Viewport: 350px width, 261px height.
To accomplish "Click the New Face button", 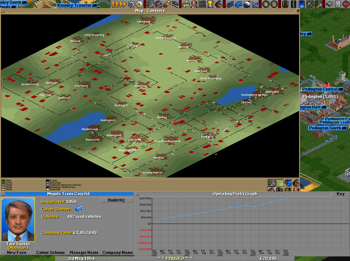I will click(16, 252).
